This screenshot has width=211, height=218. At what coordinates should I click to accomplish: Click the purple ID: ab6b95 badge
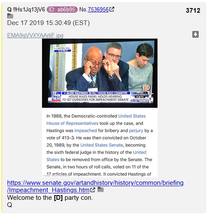(x=62, y=9)
